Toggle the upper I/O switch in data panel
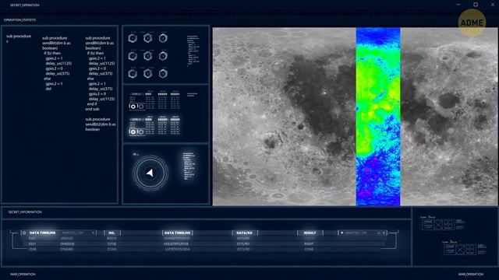 pos(137,107)
